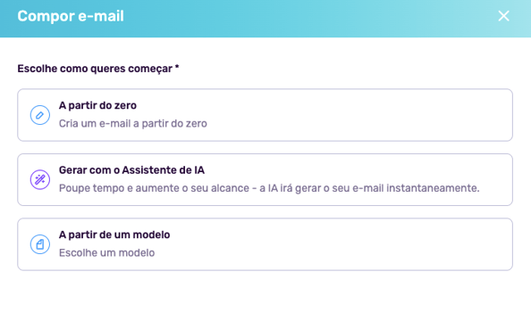
Task: Click blank area of the template model card
Action: pyautogui.click(x=339, y=244)
